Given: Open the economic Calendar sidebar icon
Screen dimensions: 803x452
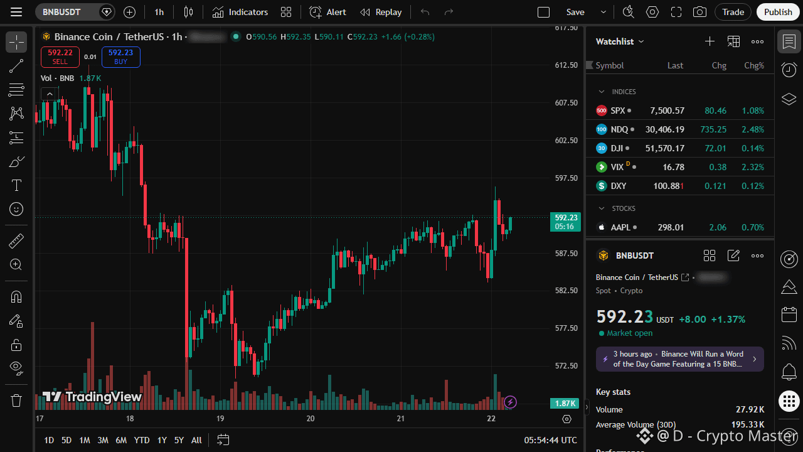Looking at the screenshot, I should pos(789,315).
